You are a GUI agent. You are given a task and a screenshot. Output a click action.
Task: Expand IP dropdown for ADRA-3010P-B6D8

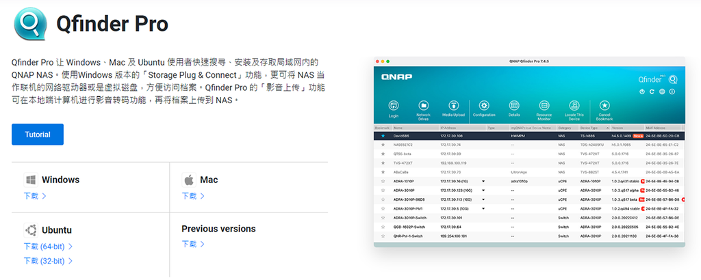pyautogui.click(x=483, y=199)
